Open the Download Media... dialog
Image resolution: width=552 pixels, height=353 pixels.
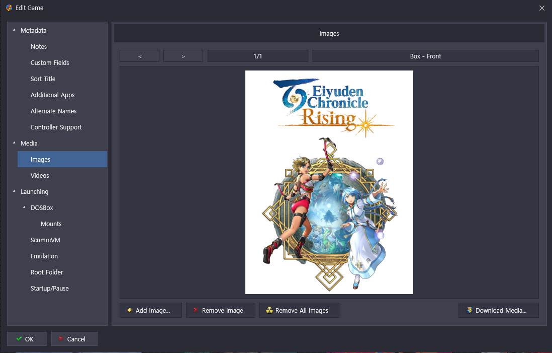click(499, 310)
